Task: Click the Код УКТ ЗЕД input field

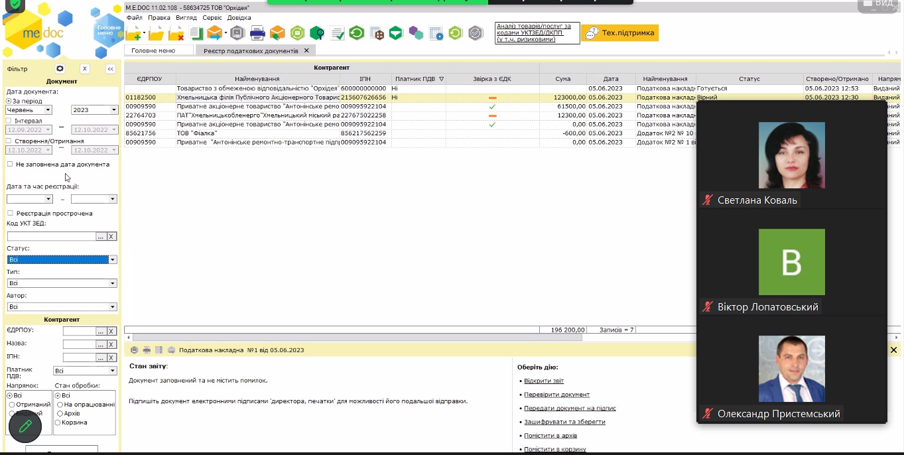Action: click(52, 236)
